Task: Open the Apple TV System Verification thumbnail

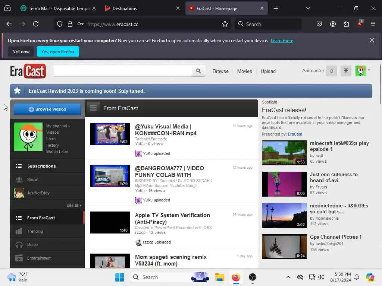Action: tap(110, 223)
